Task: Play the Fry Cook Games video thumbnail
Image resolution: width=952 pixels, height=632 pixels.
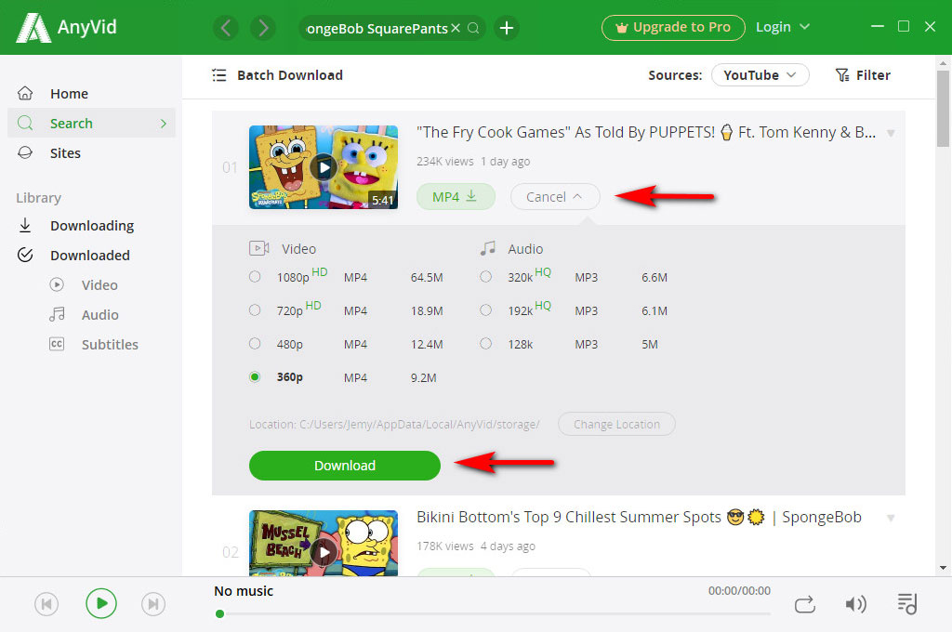Action: click(x=324, y=167)
